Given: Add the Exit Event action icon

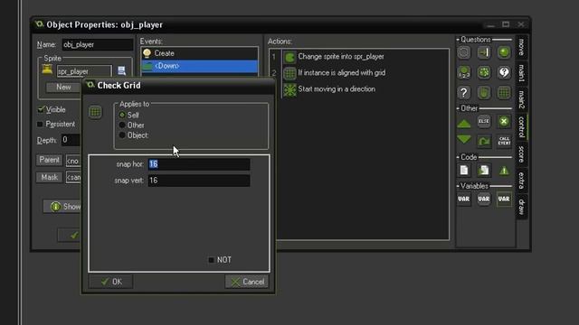Looking at the screenshot, I should (504, 121).
